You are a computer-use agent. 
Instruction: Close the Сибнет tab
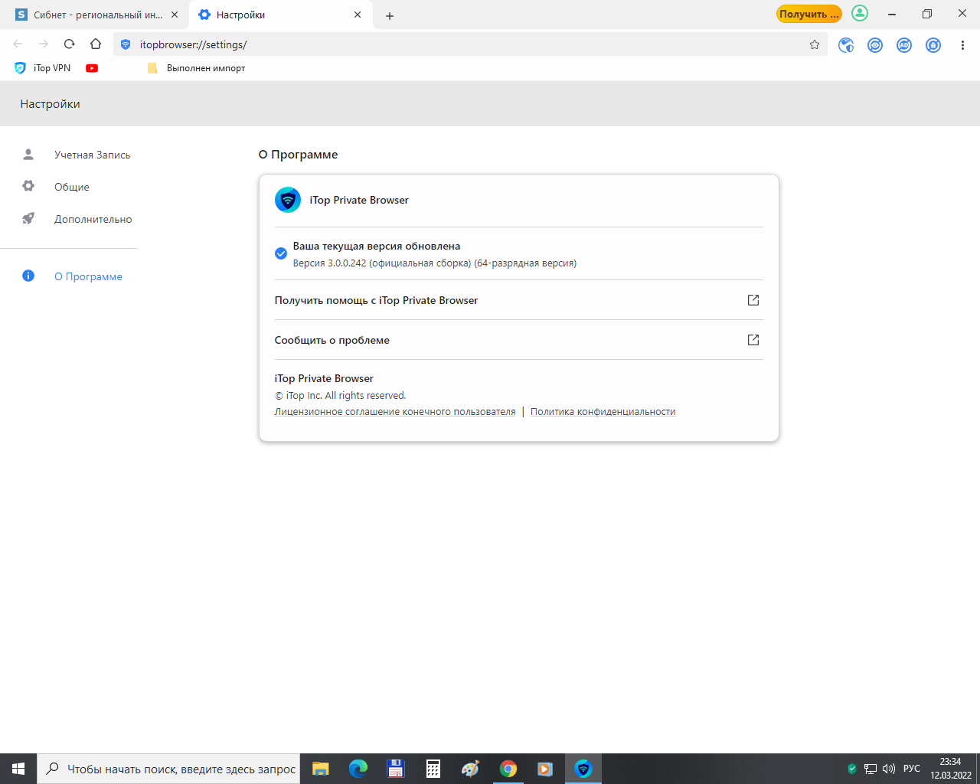tap(174, 15)
